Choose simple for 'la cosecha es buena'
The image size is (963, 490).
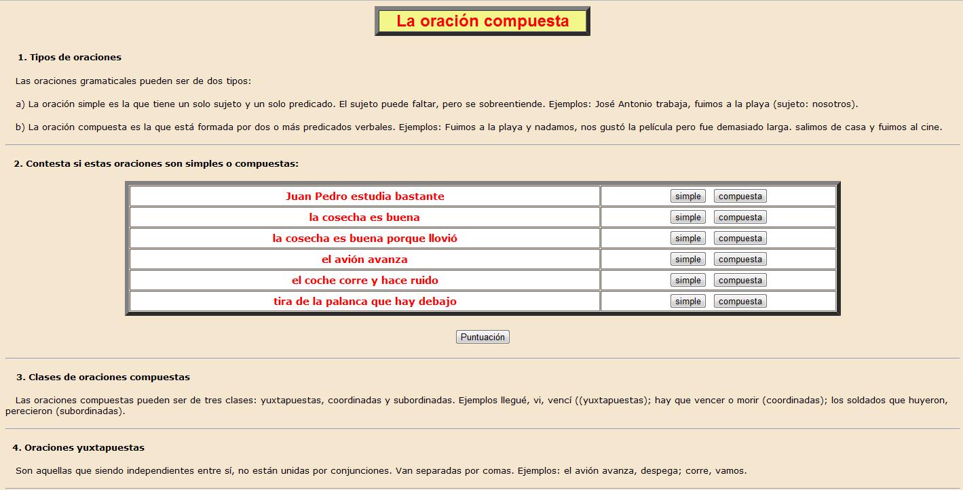[x=687, y=217]
